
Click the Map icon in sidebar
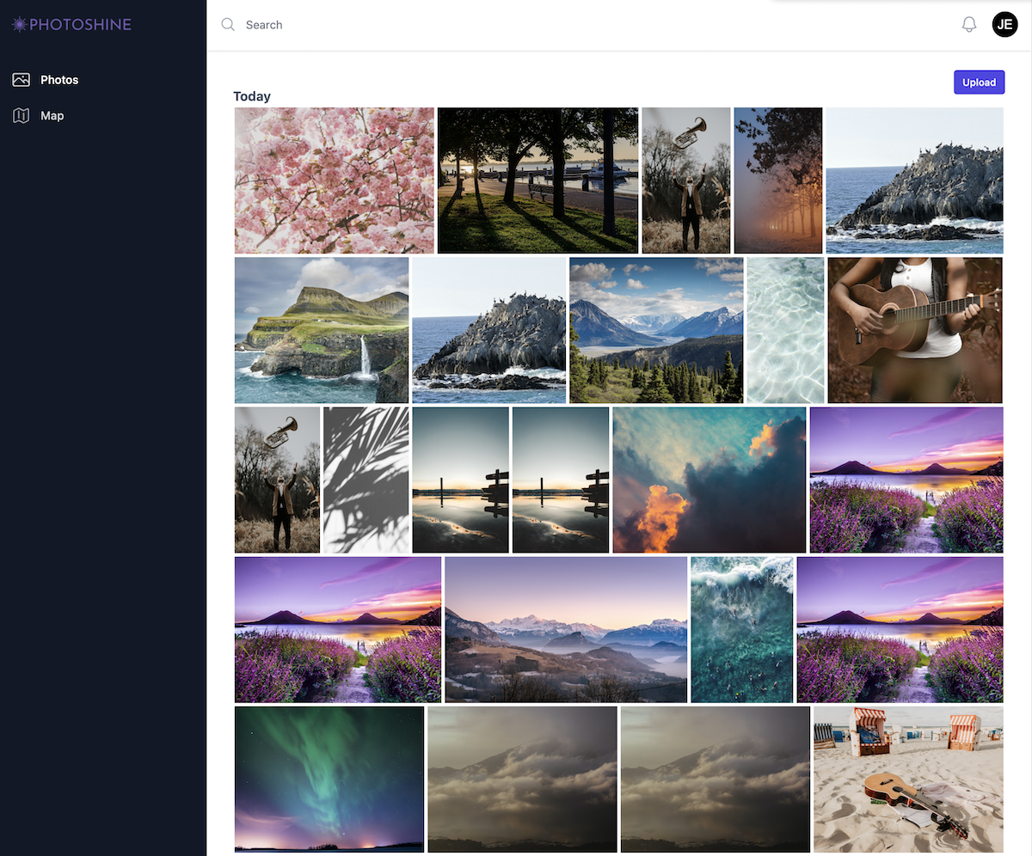[21, 115]
